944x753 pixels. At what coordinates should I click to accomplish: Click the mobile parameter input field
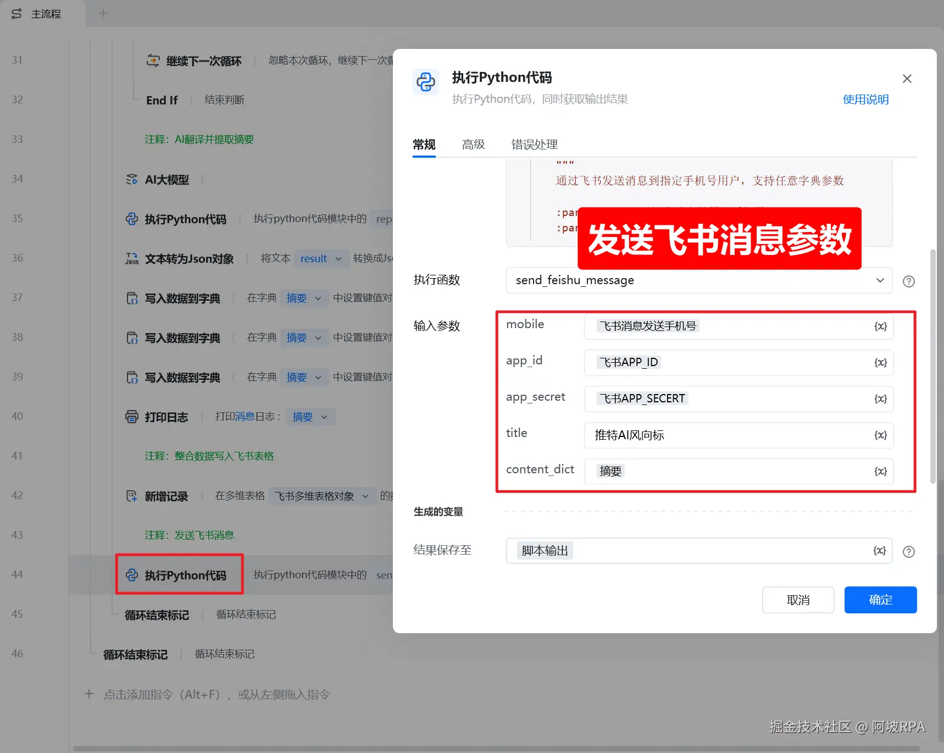coord(738,326)
